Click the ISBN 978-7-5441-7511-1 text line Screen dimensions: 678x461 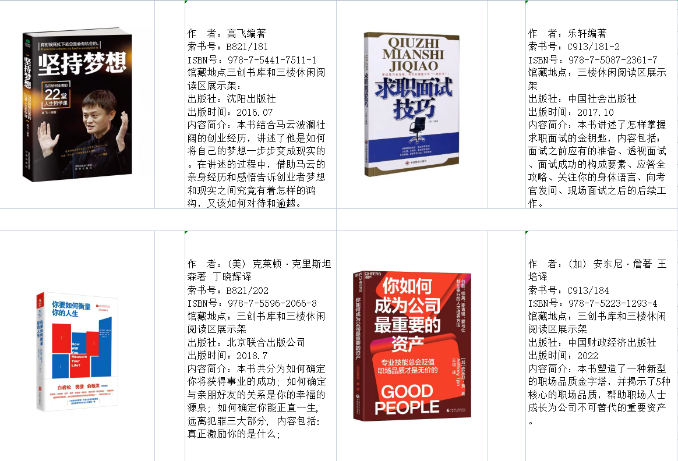point(252,59)
